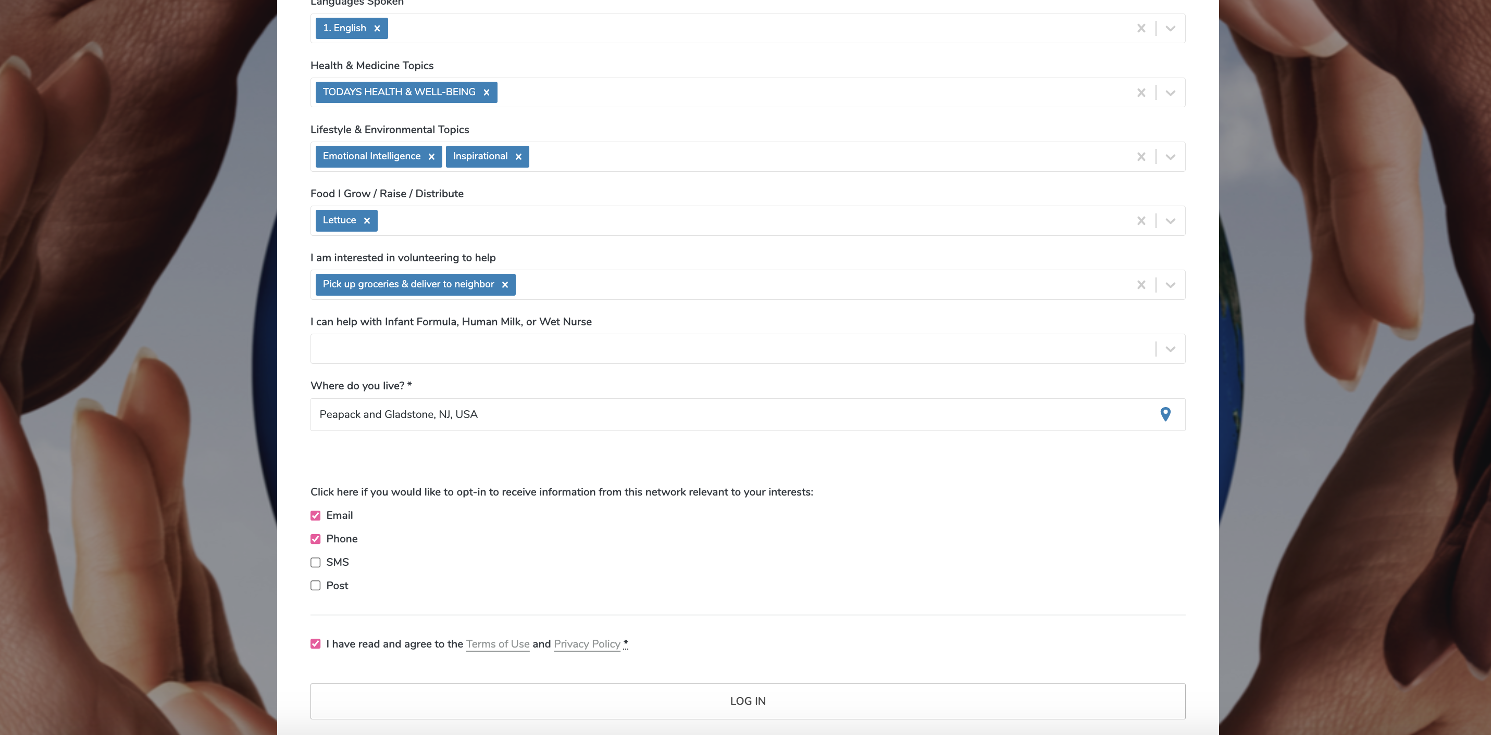Click the TODAYS HEALTH & WELL-BEING label

(x=399, y=92)
